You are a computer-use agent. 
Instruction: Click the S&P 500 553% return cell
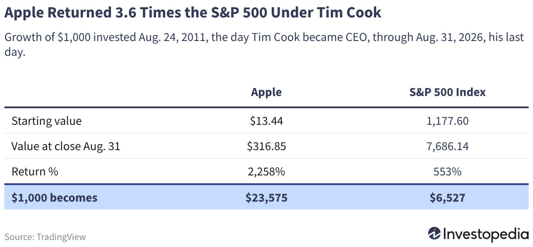point(447,172)
